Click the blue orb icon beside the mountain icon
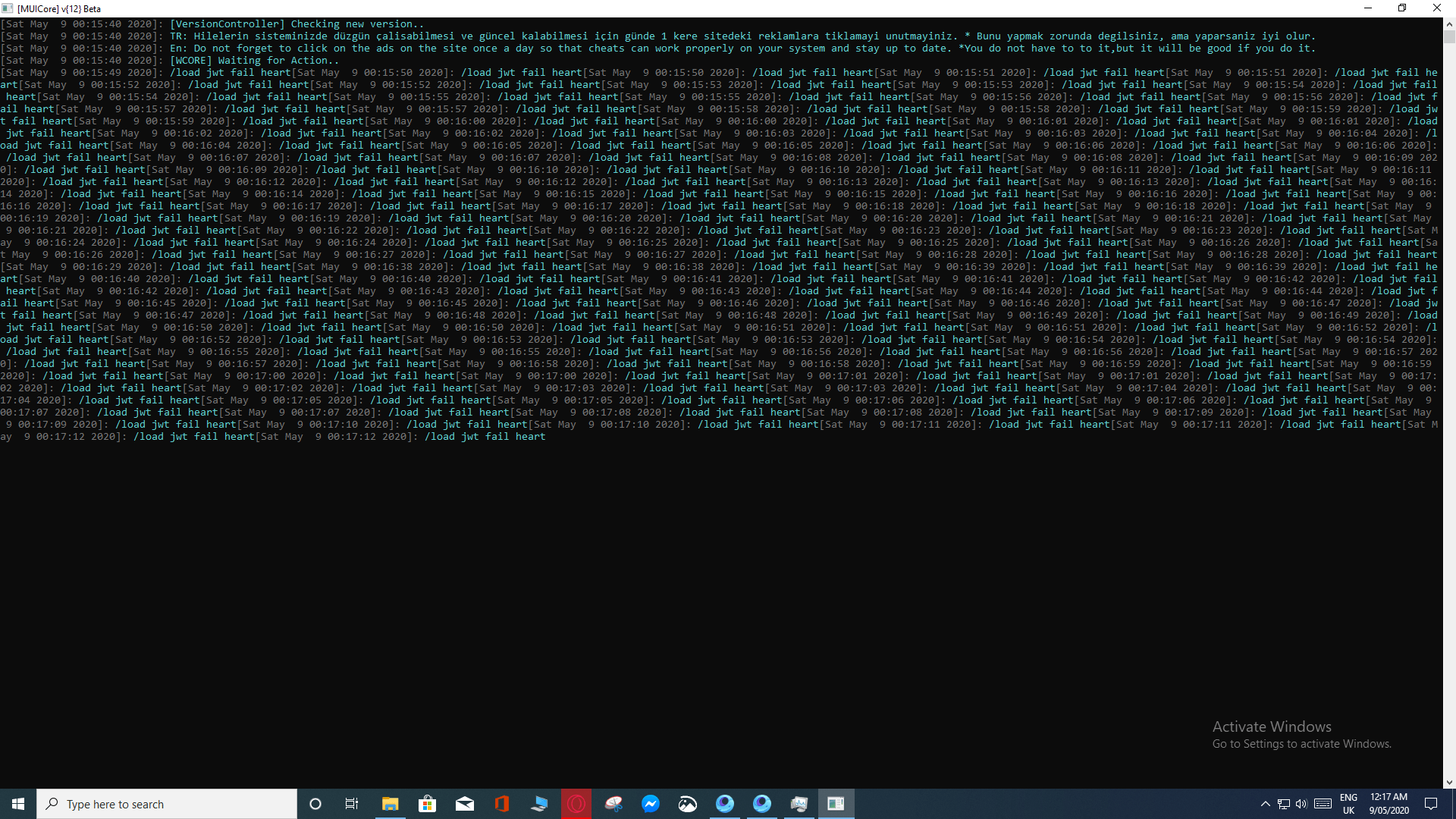Screen dimensions: 1456x819 point(725,804)
